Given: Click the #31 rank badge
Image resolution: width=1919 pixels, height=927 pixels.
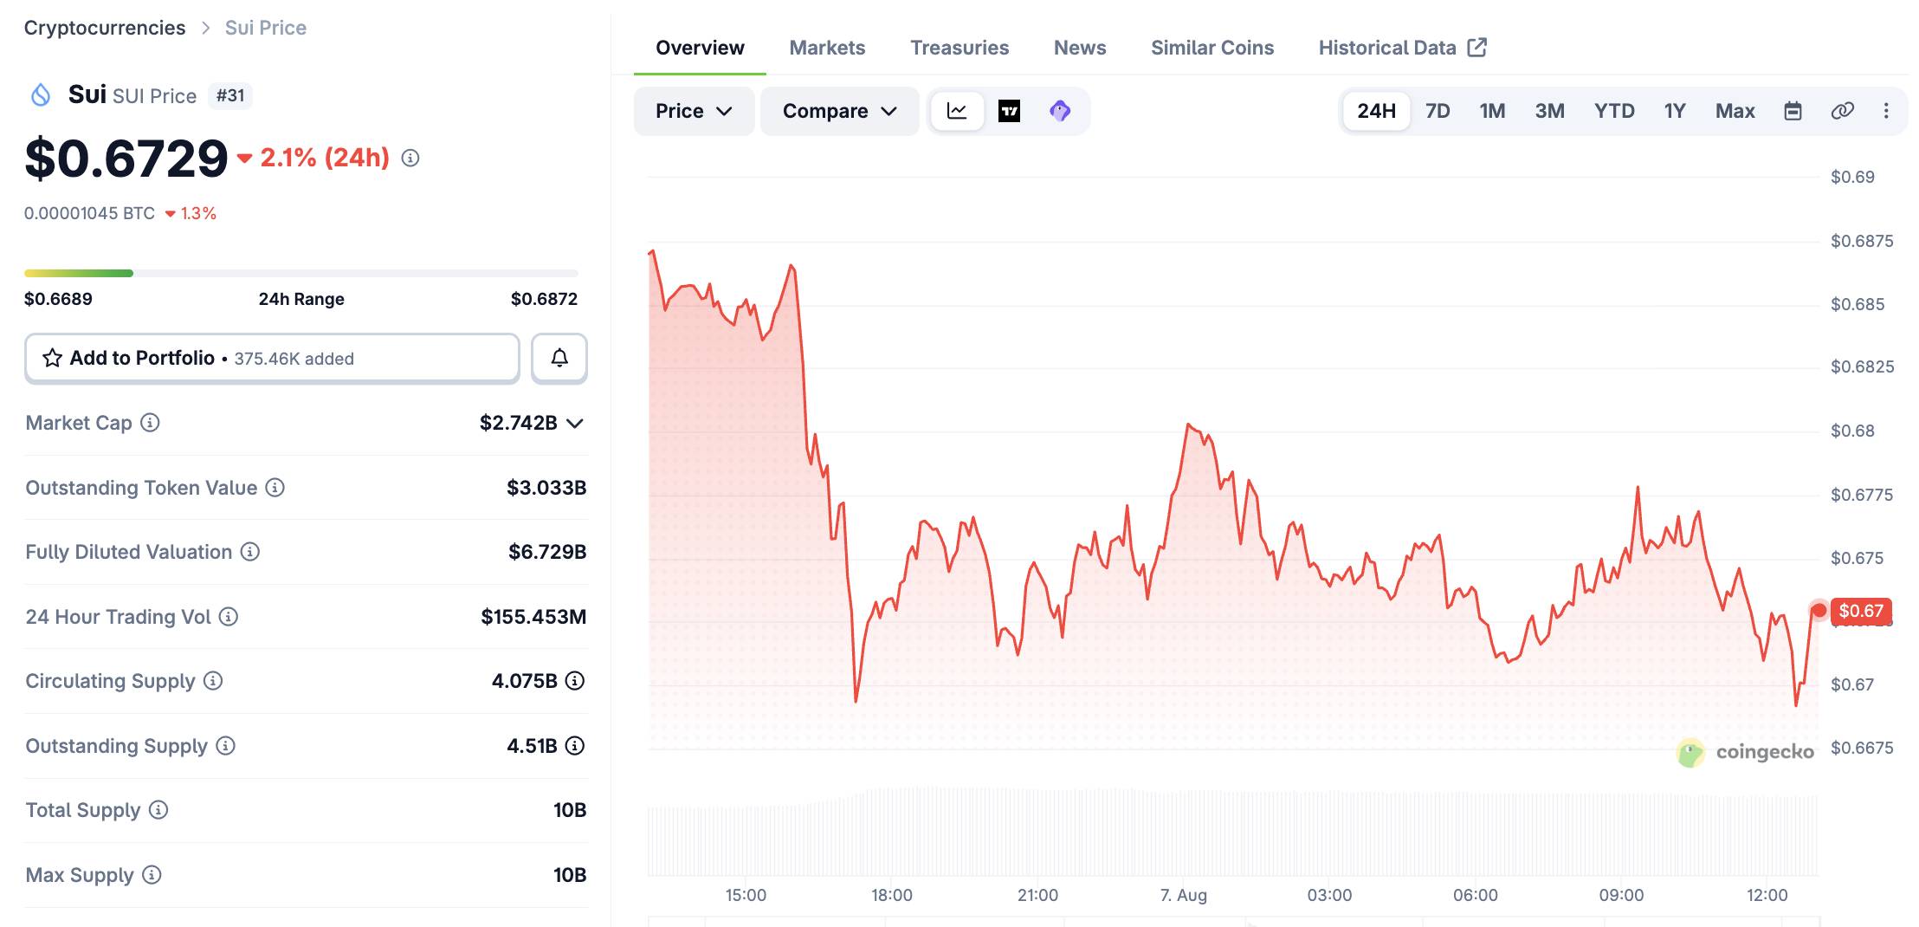Looking at the screenshot, I should pyautogui.click(x=230, y=95).
